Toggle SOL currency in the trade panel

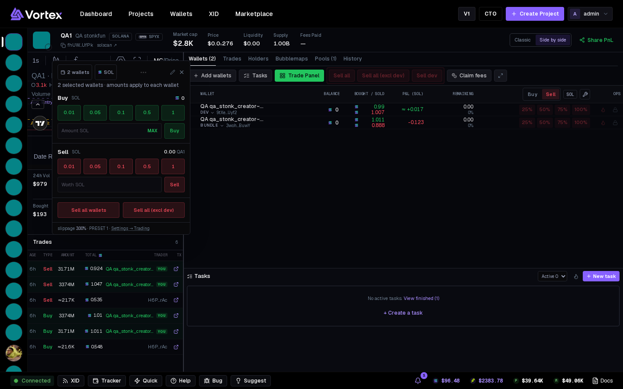coord(106,72)
